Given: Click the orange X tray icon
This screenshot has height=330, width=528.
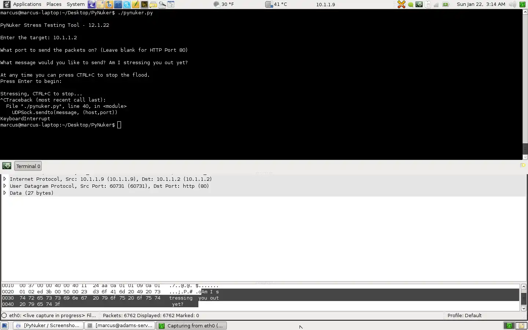Looking at the screenshot, I should [401, 4].
